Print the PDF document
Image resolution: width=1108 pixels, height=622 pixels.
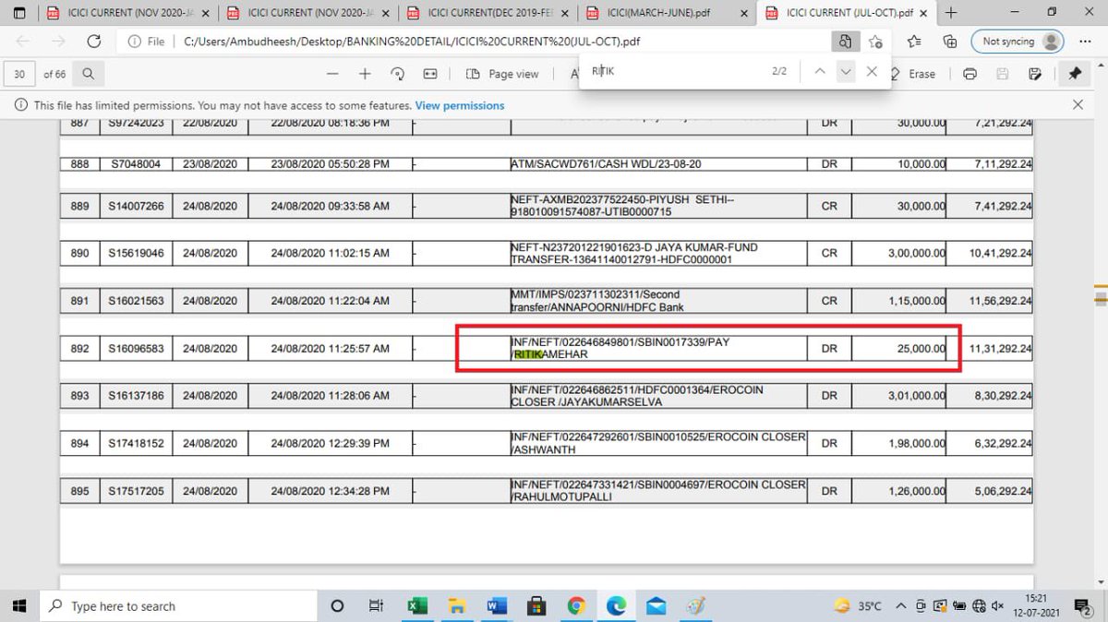point(969,74)
